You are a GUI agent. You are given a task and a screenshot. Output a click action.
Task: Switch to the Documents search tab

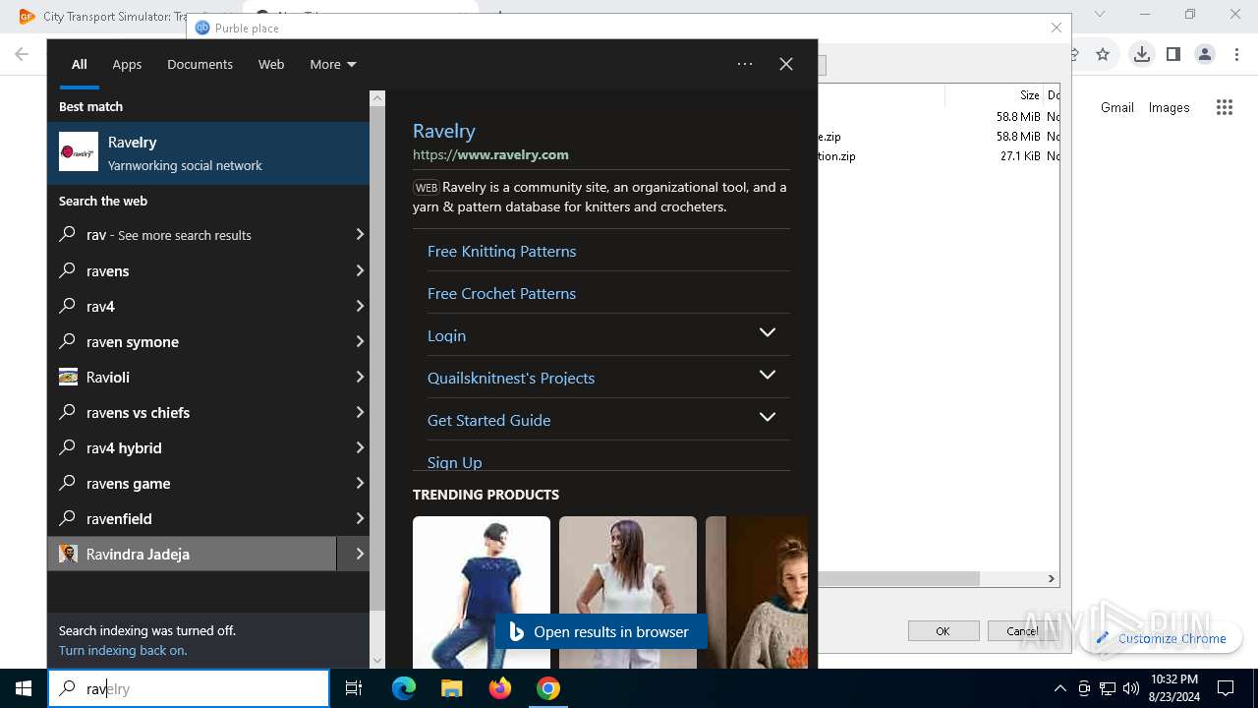point(200,64)
